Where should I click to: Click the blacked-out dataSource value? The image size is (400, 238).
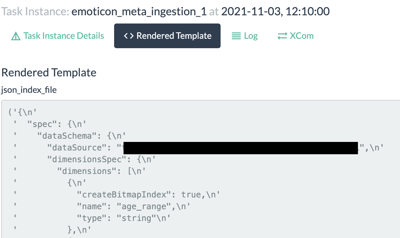[x=241, y=148]
